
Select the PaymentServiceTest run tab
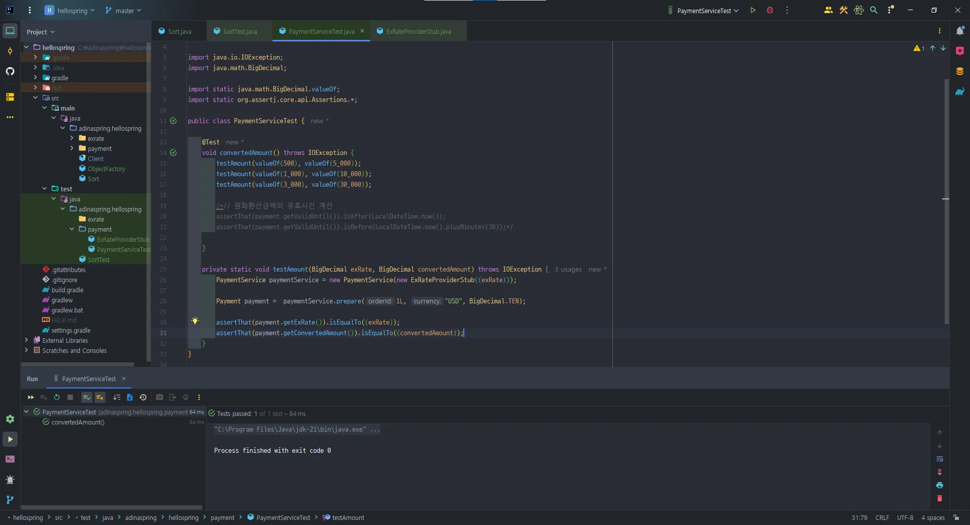[89, 379]
